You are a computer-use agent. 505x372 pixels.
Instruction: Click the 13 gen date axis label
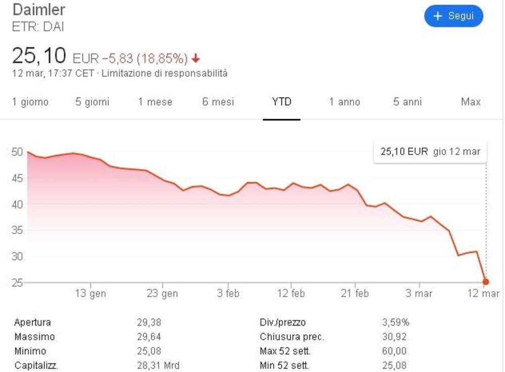[91, 294]
